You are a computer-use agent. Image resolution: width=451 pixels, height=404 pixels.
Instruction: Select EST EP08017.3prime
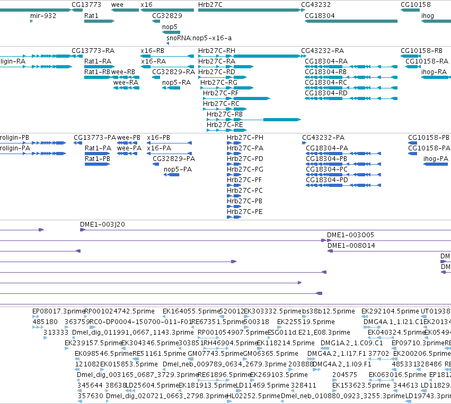coord(58,311)
